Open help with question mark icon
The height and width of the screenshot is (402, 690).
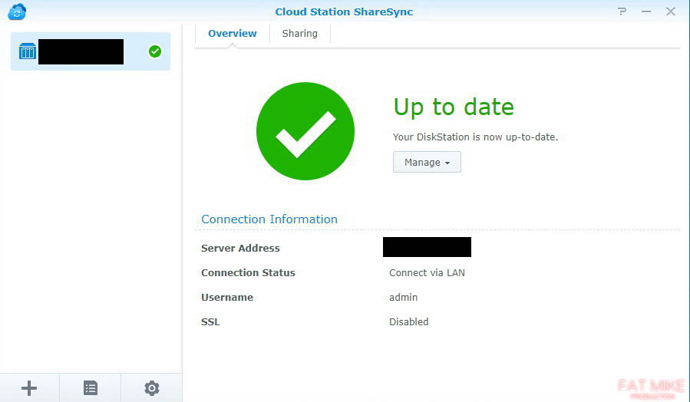(622, 12)
